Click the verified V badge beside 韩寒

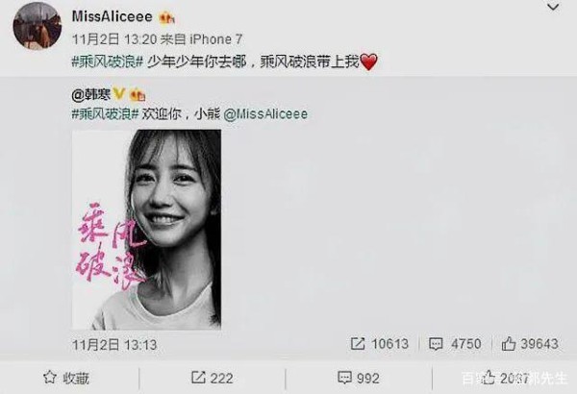click(119, 94)
